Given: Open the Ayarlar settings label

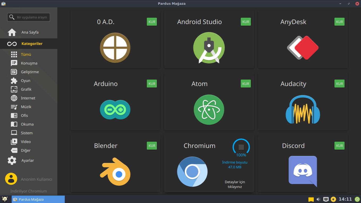Looking at the screenshot, I should pyautogui.click(x=28, y=160).
